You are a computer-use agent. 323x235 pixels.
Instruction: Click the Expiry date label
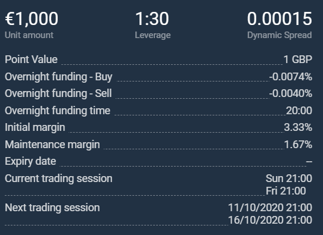(30, 161)
